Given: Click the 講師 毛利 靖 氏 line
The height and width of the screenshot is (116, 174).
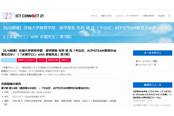Looking at the screenshot, I should [x=60, y=103].
